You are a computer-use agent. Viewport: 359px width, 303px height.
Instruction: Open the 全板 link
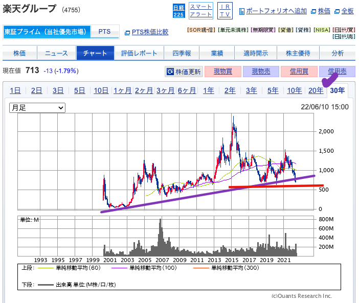click(x=347, y=11)
